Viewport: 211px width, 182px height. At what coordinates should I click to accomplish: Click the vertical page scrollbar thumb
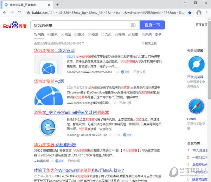(x=209, y=60)
